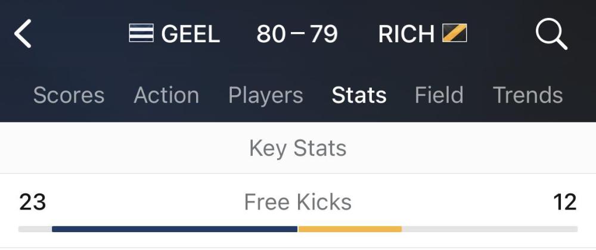Tap the Geelong striped team logo
Image resolution: width=596 pixels, height=250 pixels.
click(141, 33)
